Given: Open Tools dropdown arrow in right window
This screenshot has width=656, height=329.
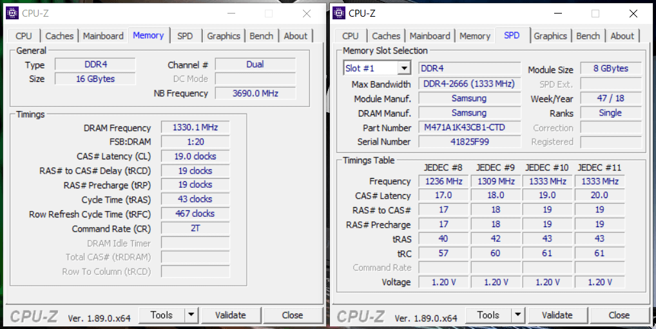Looking at the screenshot, I should tap(518, 315).
